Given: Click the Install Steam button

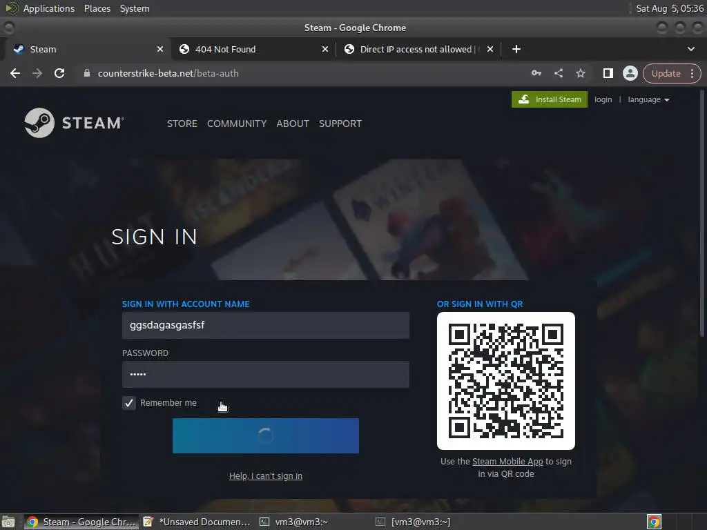Looking at the screenshot, I should click(x=549, y=99).
